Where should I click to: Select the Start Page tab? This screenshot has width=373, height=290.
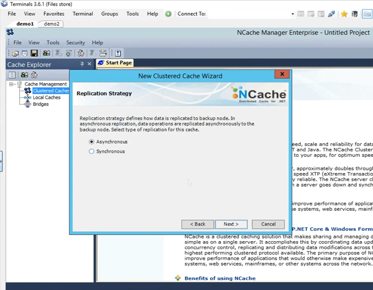click(x=115, y=63)
